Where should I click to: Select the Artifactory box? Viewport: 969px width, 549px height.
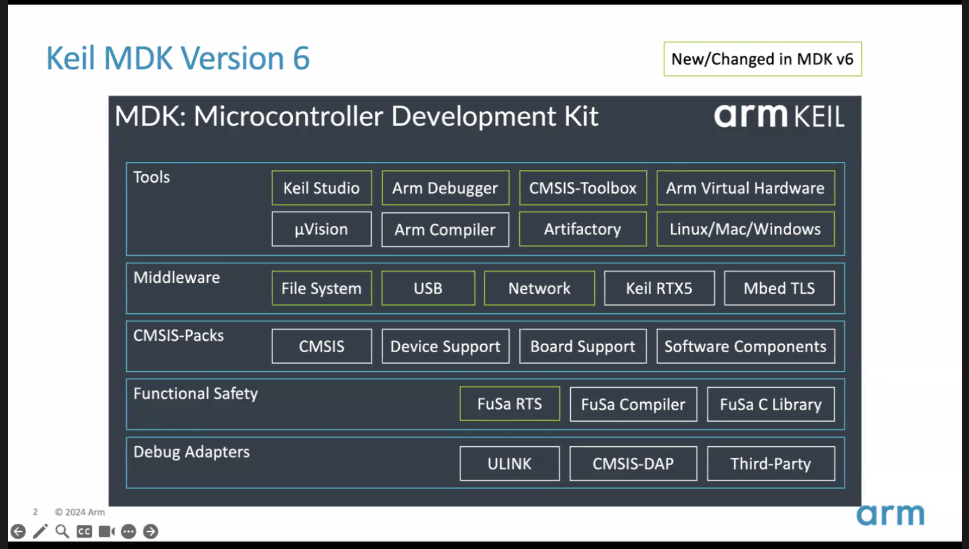coord(583,229)
